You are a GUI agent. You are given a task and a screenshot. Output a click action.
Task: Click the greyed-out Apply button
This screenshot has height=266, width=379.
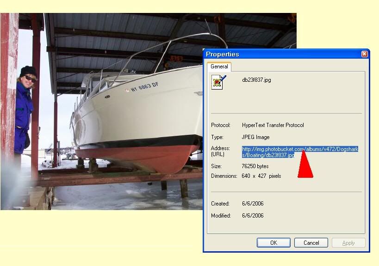coord(348,242)
